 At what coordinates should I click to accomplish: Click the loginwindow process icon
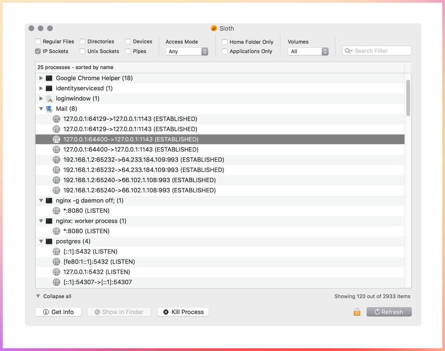[x=49, y=98]
